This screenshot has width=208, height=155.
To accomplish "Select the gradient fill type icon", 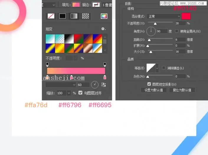I will [74, 16].
